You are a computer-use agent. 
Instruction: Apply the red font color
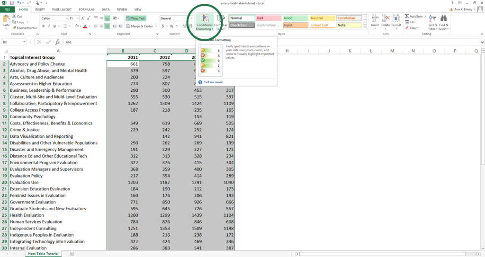click(x=85, y=27)
